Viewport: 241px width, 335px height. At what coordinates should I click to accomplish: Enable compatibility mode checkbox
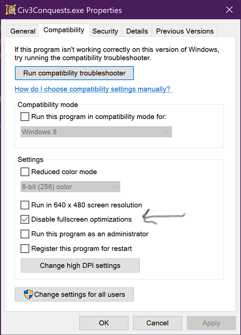tap(25, 117)
